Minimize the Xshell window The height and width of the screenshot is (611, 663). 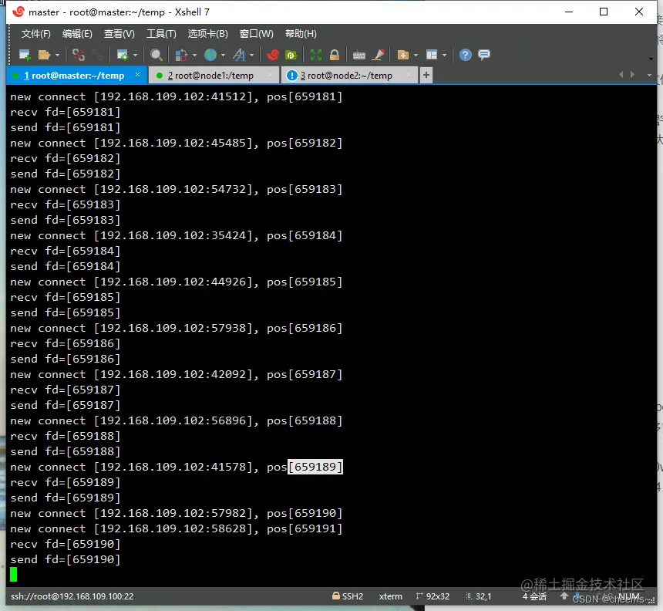569,12
